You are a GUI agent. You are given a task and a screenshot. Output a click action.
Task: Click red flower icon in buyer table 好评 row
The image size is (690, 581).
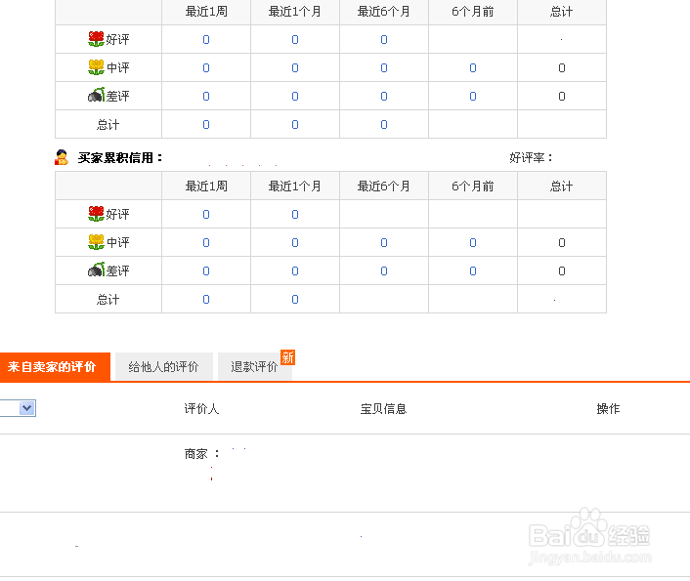click(96, 214)
